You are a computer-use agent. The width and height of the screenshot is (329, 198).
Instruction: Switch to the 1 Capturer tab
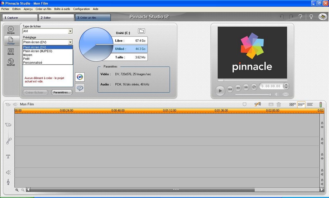tap(20, 18)
